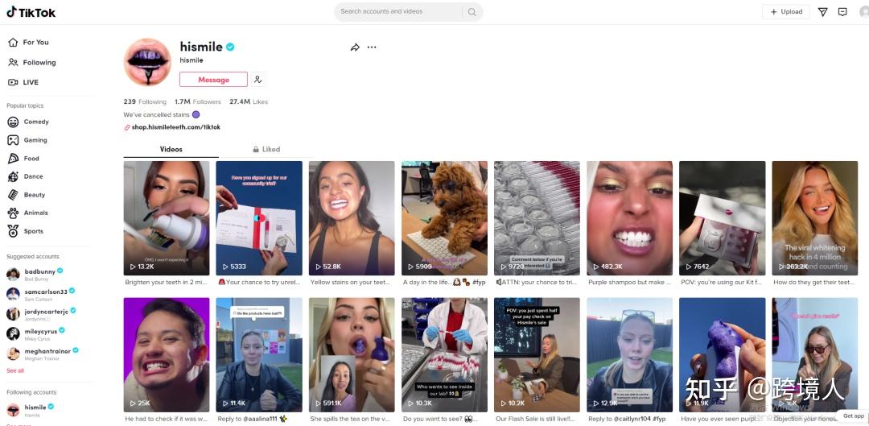Image resolution: width=869 pixels, height=426 pixels.
Task: Open video with 5333 views
Action: 259,218
